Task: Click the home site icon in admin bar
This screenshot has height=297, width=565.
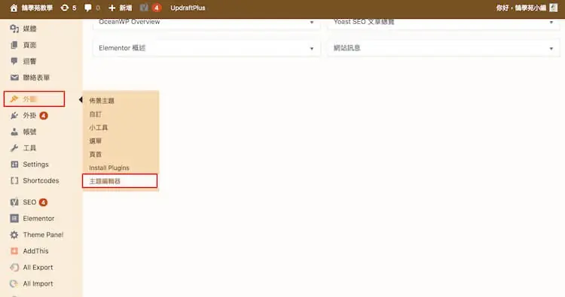Action: tap(14, 8)
